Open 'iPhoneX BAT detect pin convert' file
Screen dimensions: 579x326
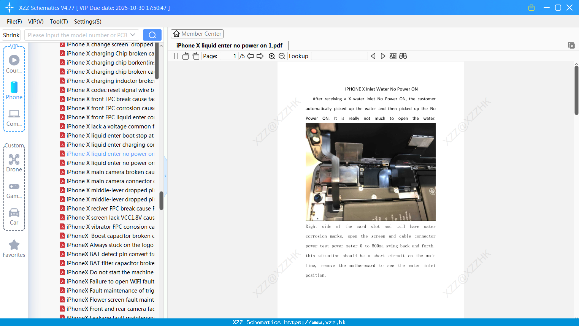(107, 254)
